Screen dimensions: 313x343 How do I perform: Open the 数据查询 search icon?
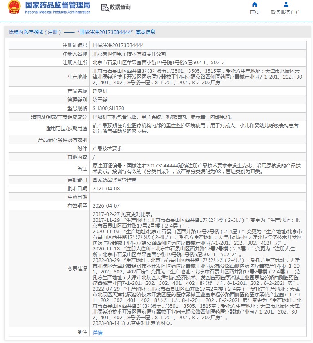tap(105, 7)
